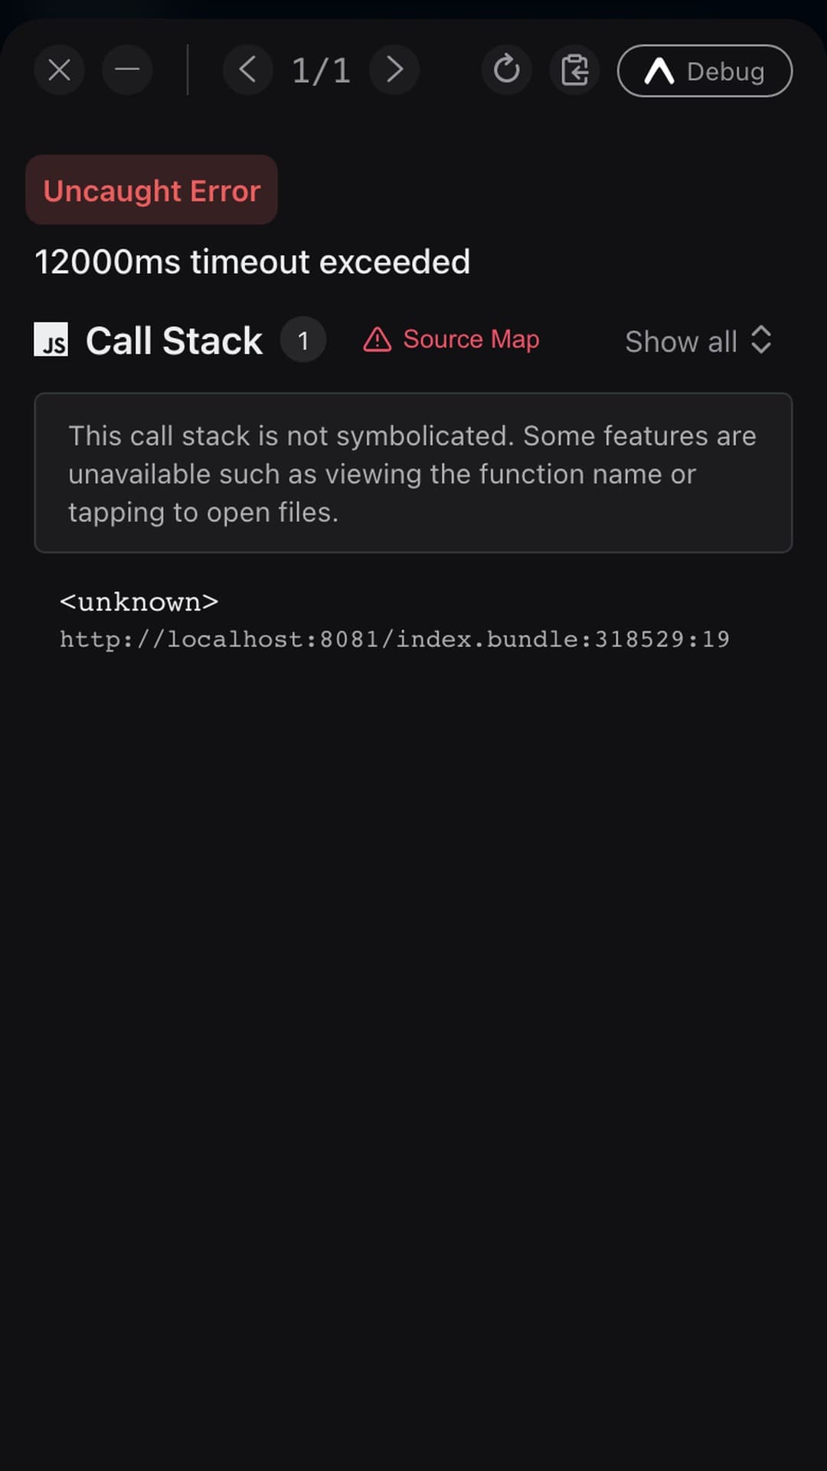Image resolution: width=827 pixels, height=1471 pixels.
Task: Reload the app using the circular arrow icon
Action: [x=506, y=70]
